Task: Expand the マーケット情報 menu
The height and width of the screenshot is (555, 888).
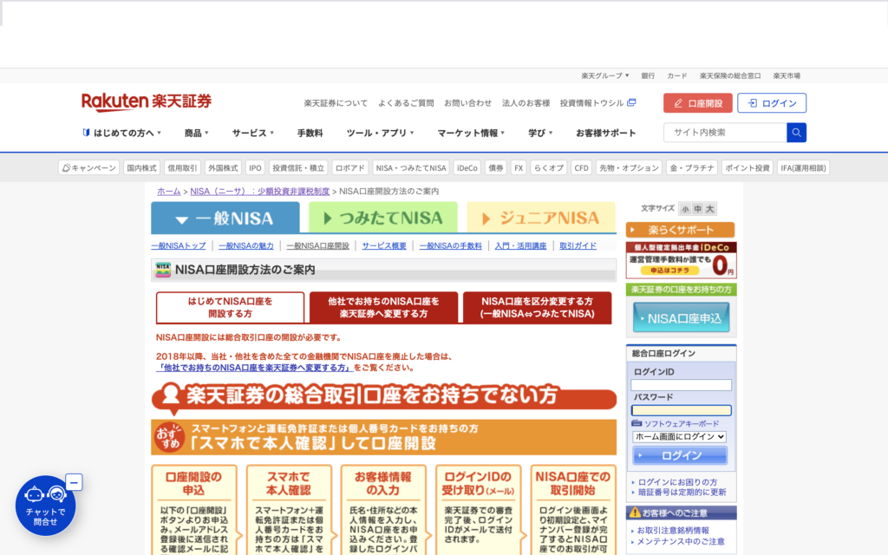Action: pyautogui.click(x=472, y=133)
